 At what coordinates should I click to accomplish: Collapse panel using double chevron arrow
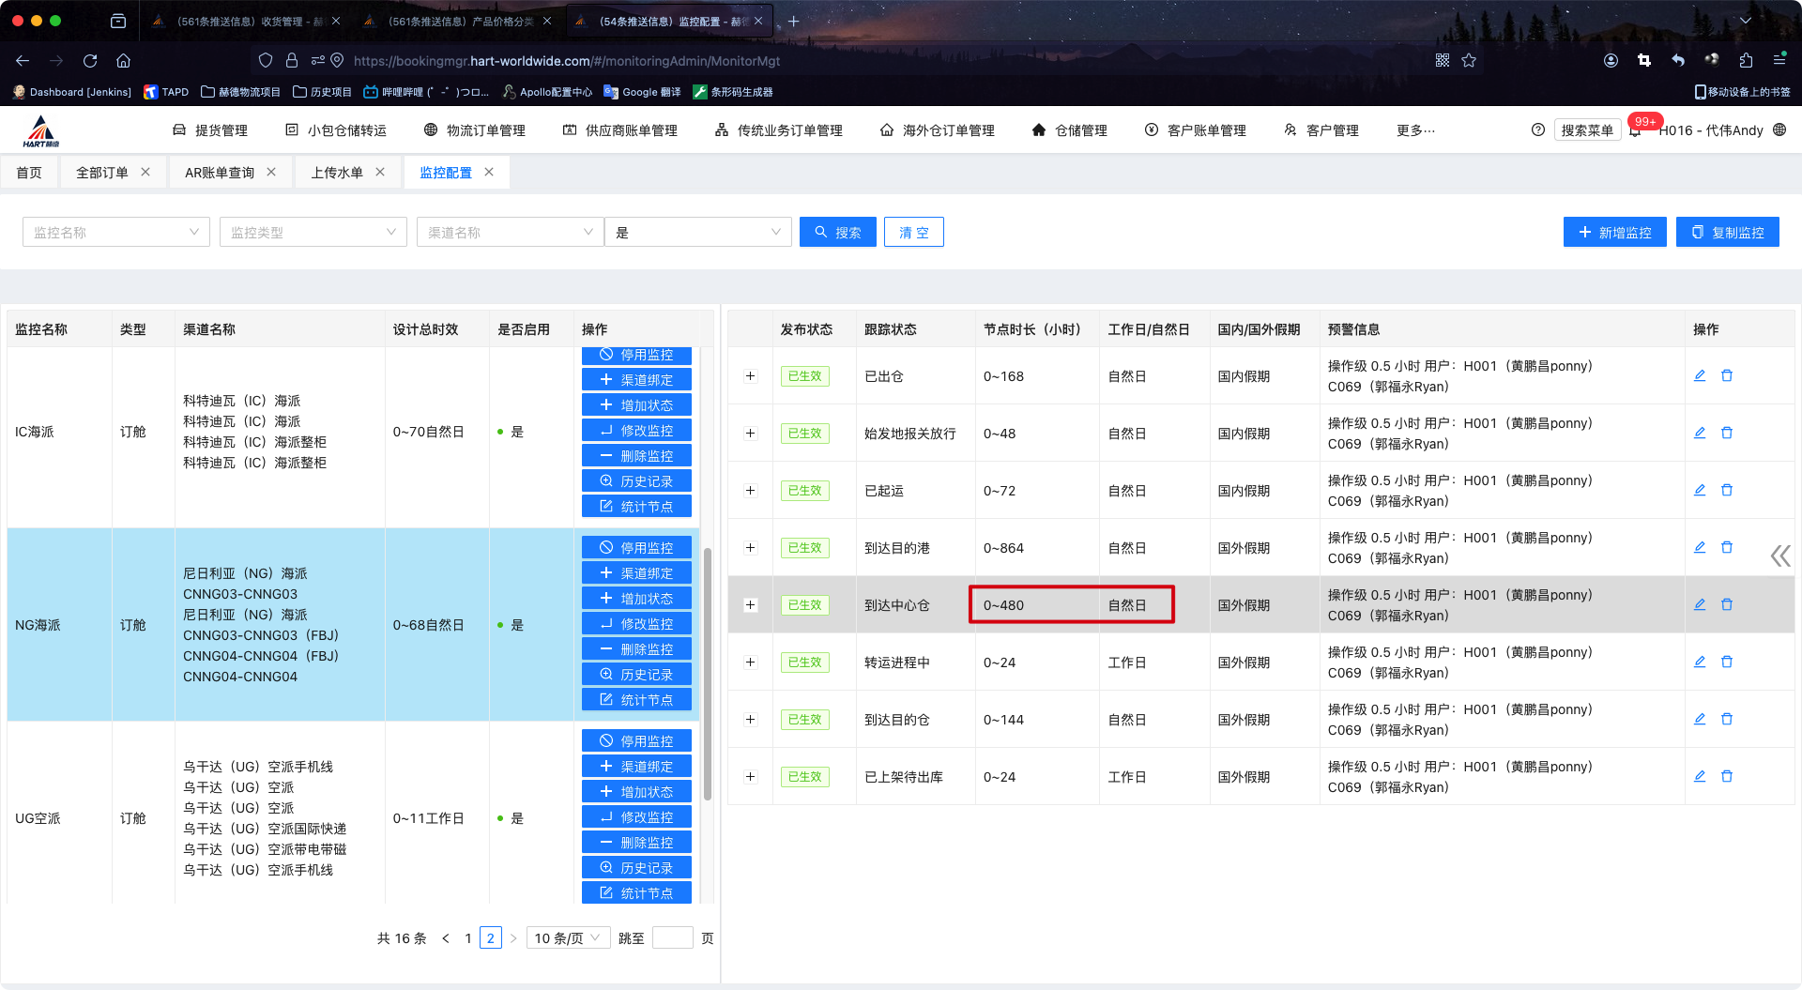1779,556
